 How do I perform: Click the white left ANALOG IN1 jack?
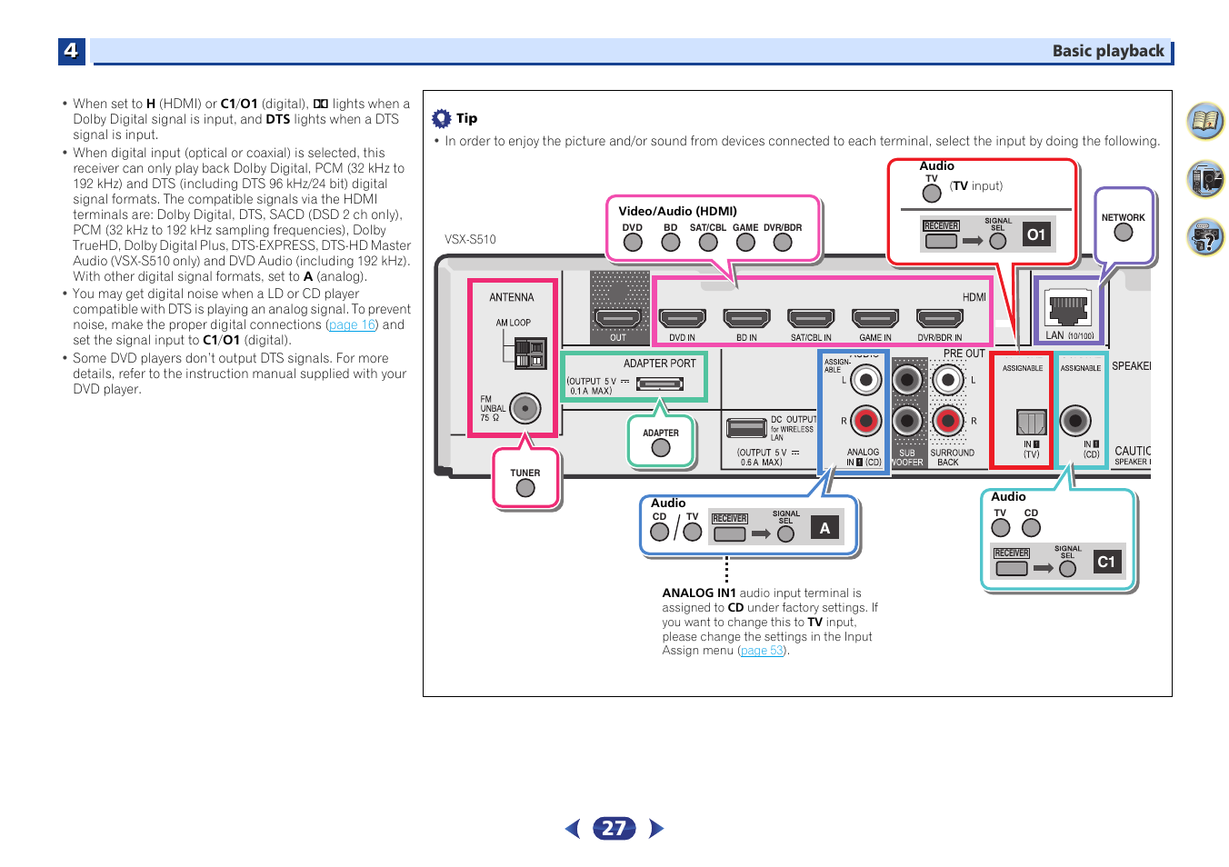[866, 380]
